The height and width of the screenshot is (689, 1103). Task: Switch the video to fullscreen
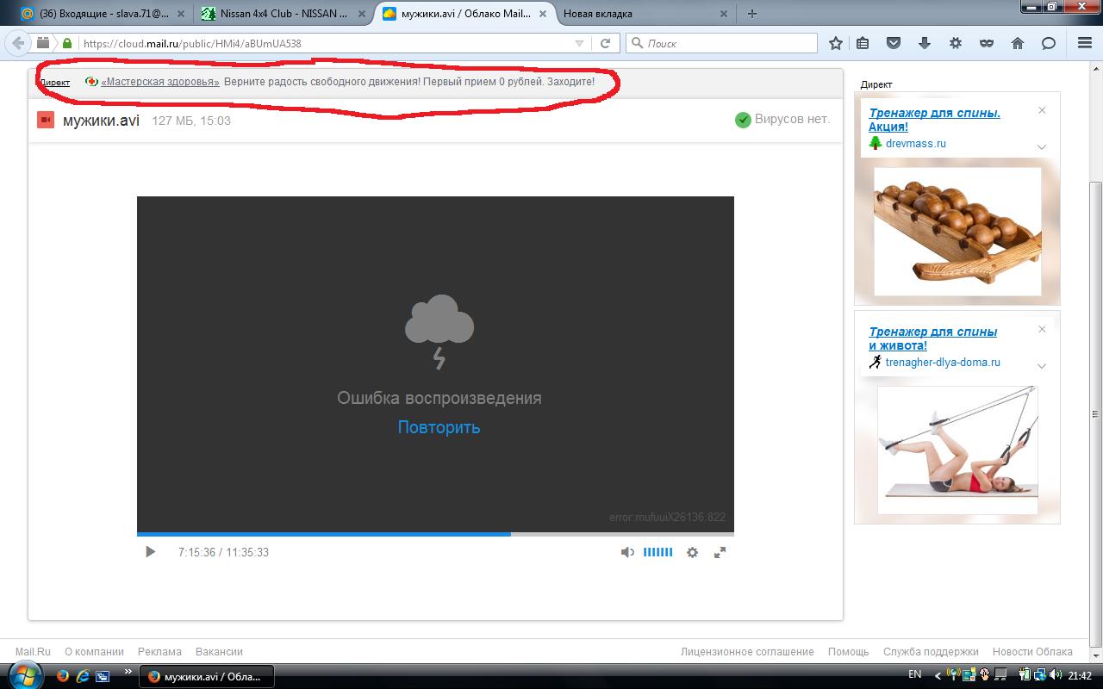tap(720, 552)
